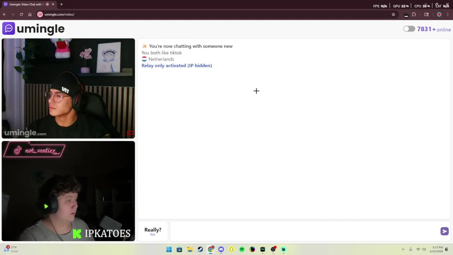Image resolution: width=453 pixels, height=255 pixels.
Task: Open the weather widget showing Snow
Action: (11, 249)
